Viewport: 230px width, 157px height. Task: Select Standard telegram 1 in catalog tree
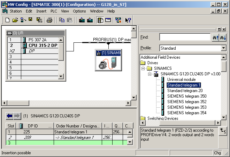184,85
